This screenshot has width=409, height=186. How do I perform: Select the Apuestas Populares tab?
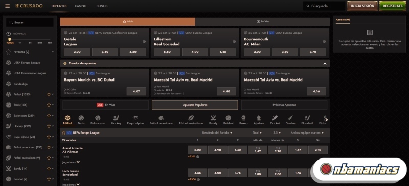195,105
